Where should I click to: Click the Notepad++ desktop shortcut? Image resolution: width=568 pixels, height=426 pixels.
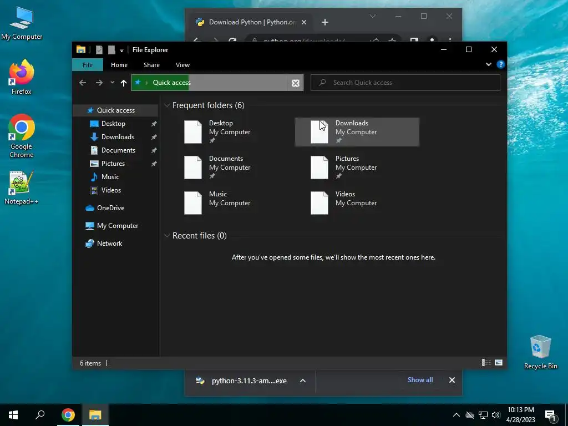pyautogui.click(x=22, y=187)
